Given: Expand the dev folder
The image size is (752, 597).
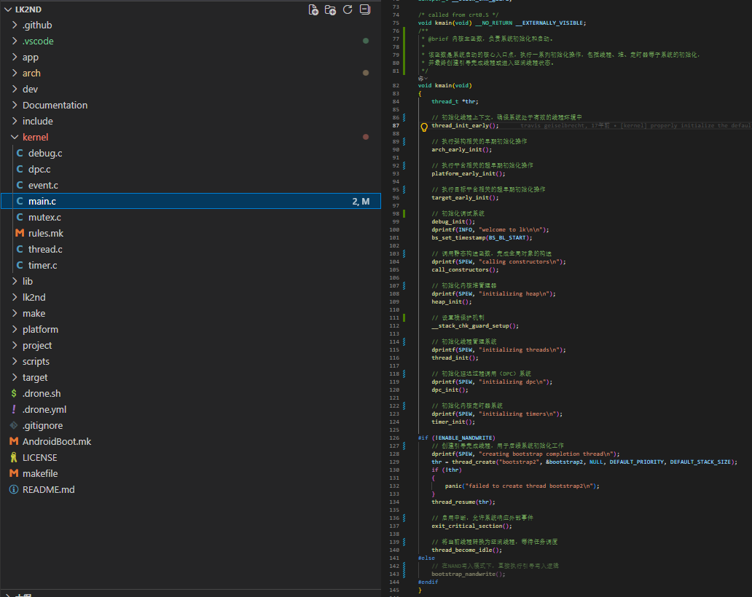Looking at the screenshot, I should [15, 89].
